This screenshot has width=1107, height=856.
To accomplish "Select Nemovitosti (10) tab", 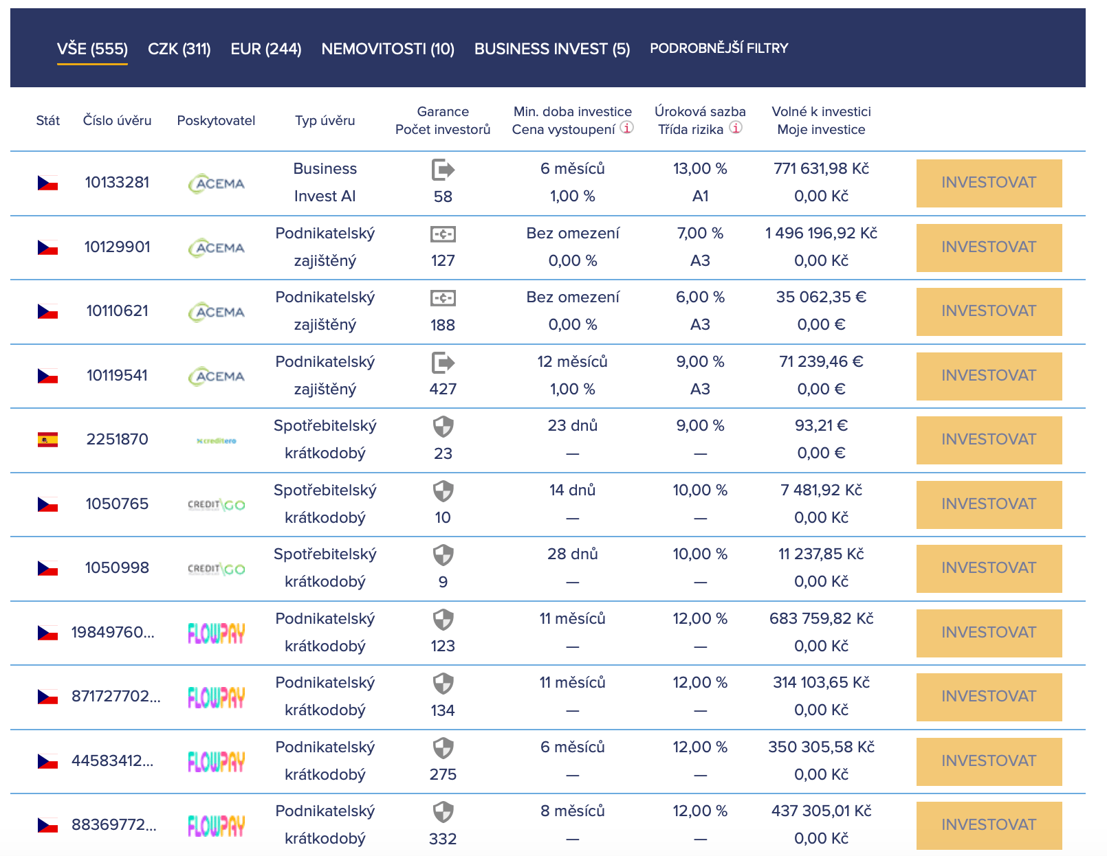I will click(x=388, y=49).
